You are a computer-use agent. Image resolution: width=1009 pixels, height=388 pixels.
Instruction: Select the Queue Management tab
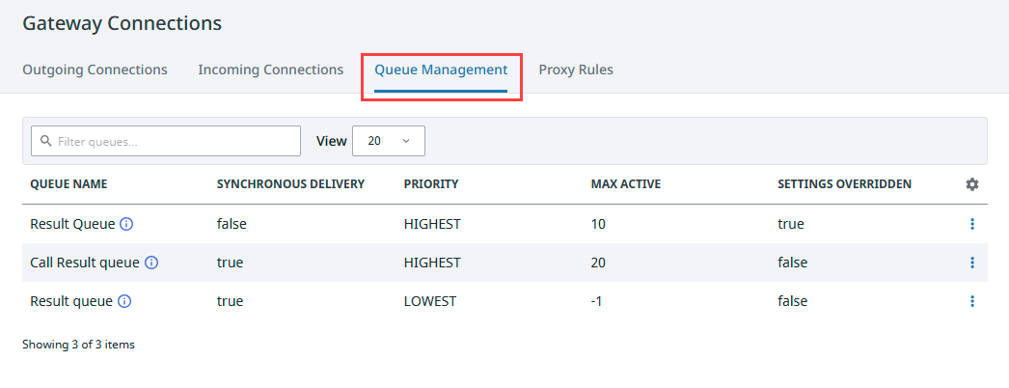442,69
